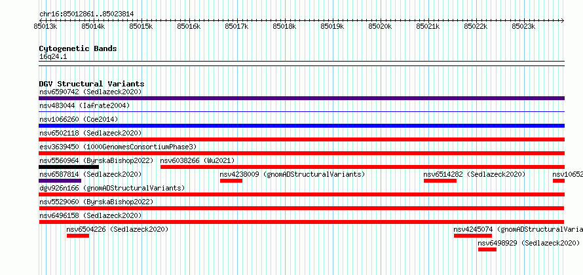Viewport: 583px width, 275px height.
Task: Open nsv4238009 (gnomADStructuralVariants) label
Action: point(292,174)
